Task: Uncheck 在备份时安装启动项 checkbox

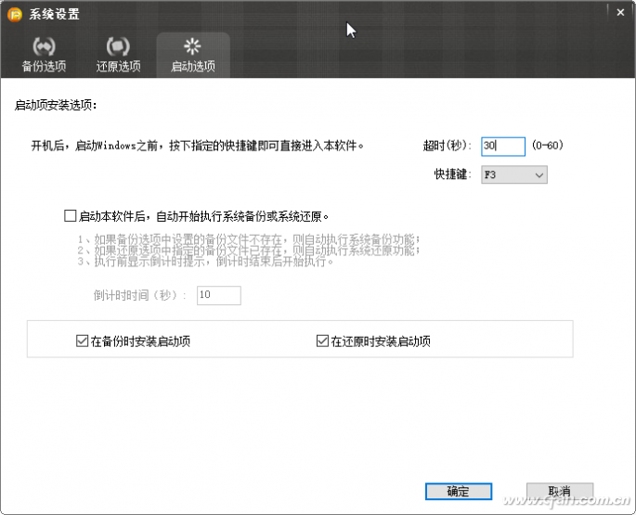Action: click(x=83, y=341)
